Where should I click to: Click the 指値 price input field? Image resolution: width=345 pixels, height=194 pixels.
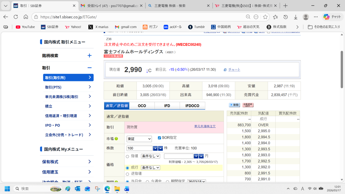click(179, 156)
